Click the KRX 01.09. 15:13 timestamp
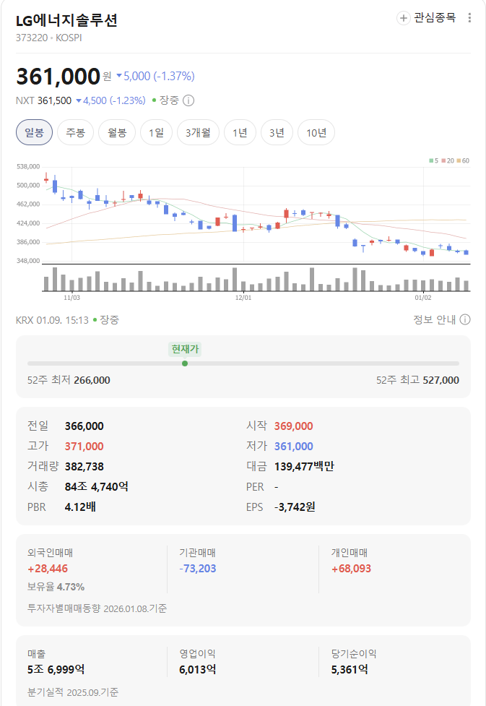This screenshot has height=706, width=486. click(52, 320)
